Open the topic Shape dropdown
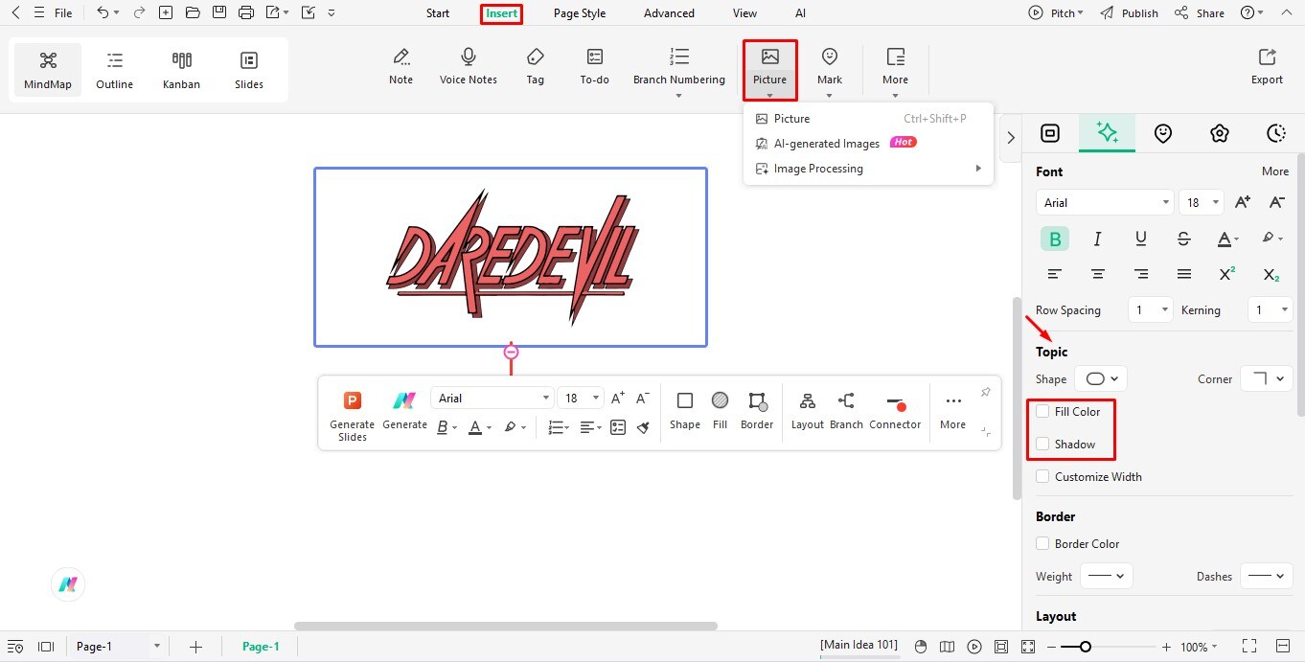The image size is (1305, 662). (1101, 378)
